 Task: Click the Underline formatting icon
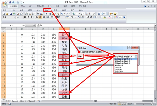point(32,17)
